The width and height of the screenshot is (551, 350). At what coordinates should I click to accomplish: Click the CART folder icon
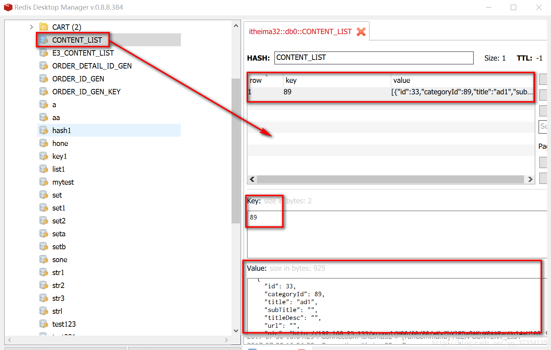(44, 27)
